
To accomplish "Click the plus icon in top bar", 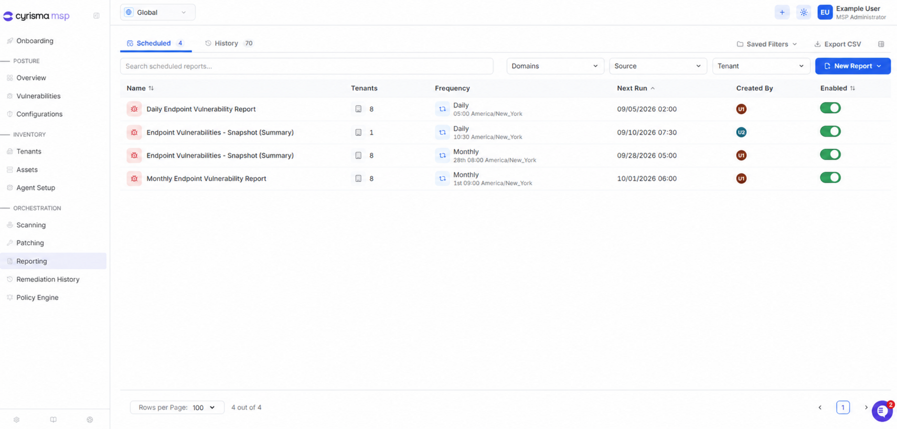I will (x=782, y=12).
